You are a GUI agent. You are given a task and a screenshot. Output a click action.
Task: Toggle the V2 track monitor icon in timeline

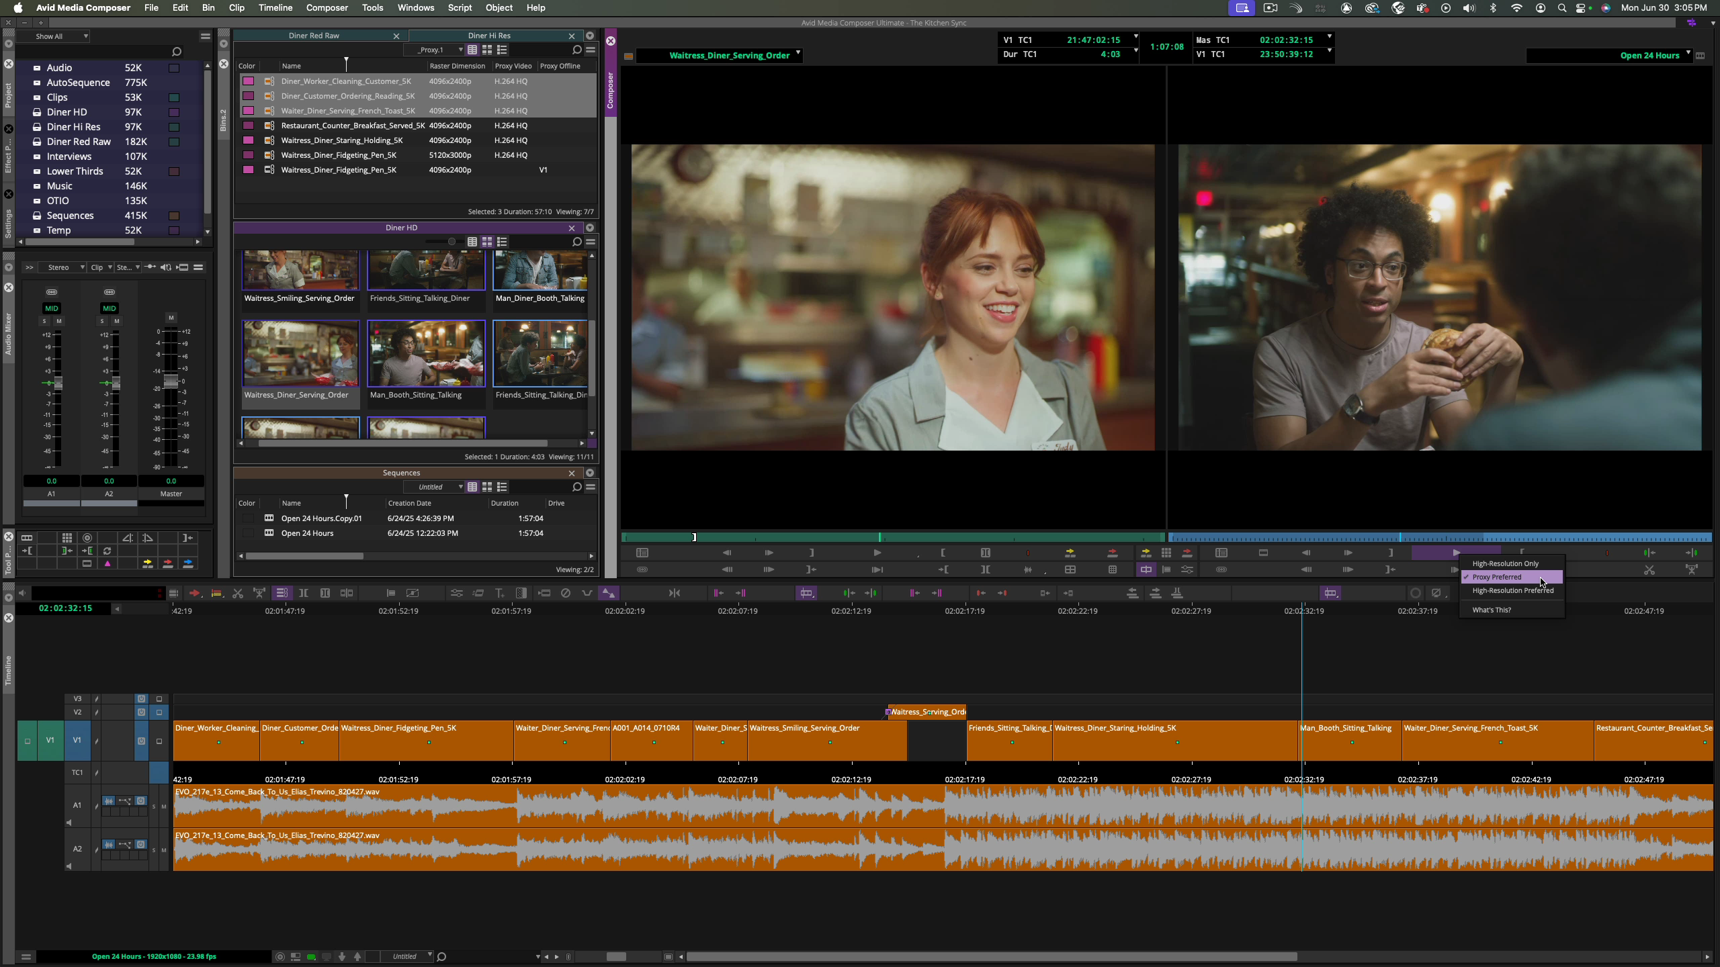point(141,712)
